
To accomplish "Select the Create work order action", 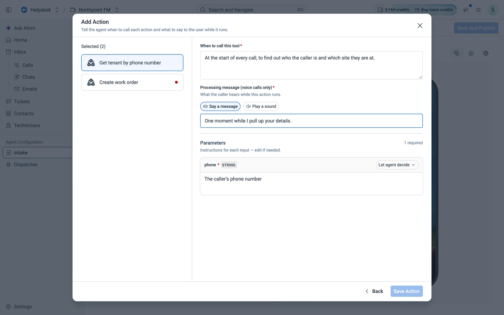I will tap(132, 82).
